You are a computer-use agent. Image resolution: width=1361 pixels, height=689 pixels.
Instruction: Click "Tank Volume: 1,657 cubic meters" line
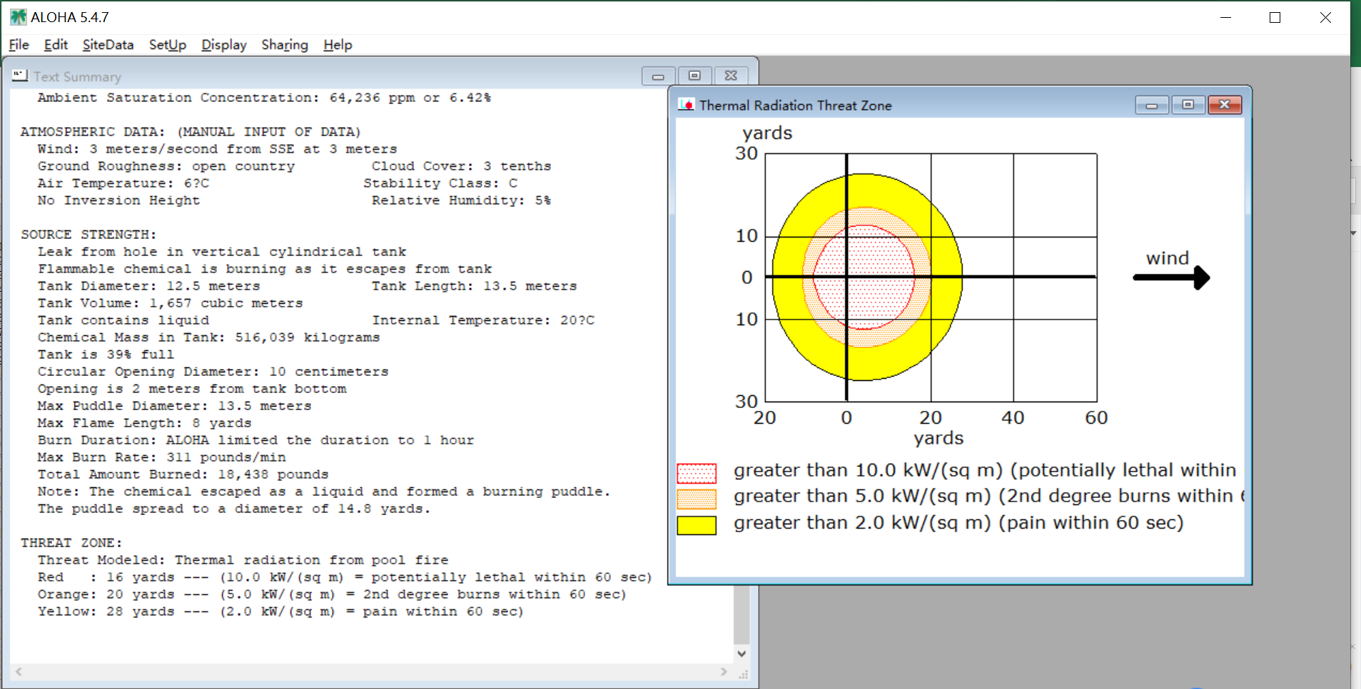171,303
